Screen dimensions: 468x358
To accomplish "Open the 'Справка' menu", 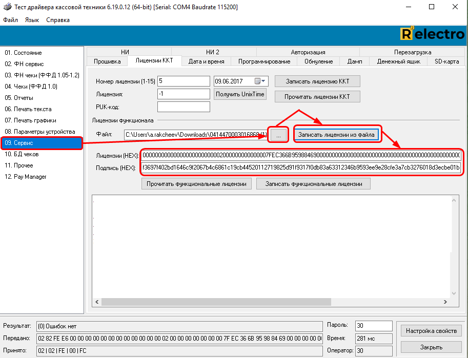I will [x=58, y=20].
